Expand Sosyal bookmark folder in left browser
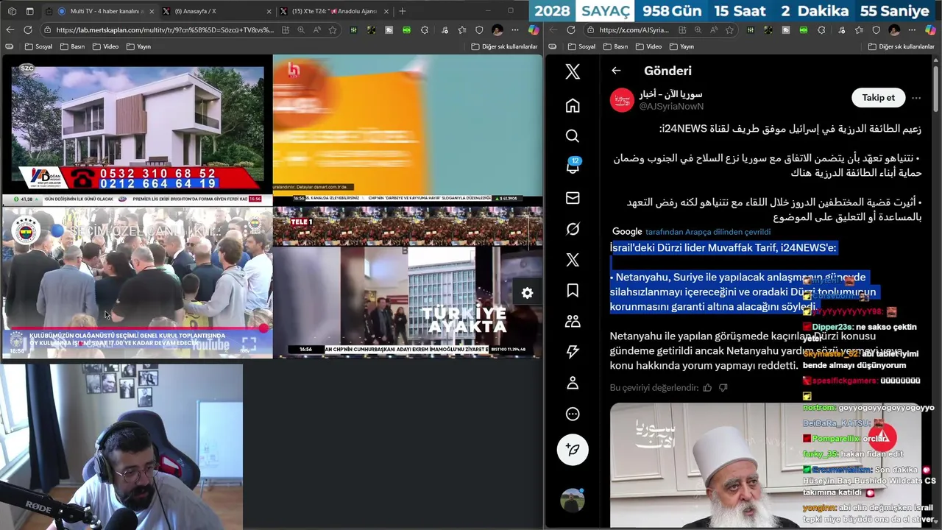942x530 pixels. (x=38, y=46)
